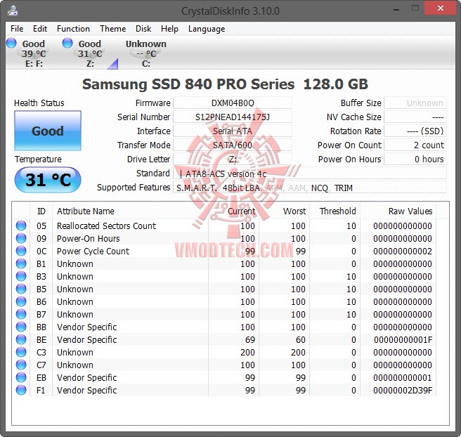461x437 pixels.
Task: Click the Power On Hours field 0 hours
Action: click(x=415, y=159)
